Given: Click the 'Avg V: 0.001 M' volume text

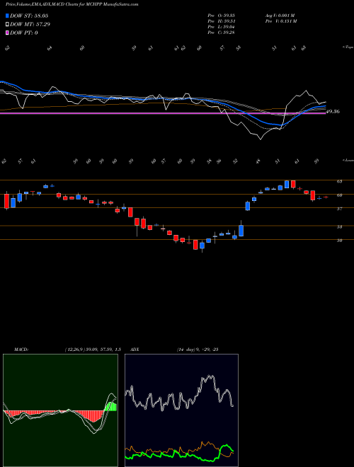Looking at the screenshot, I should (280, 16).
